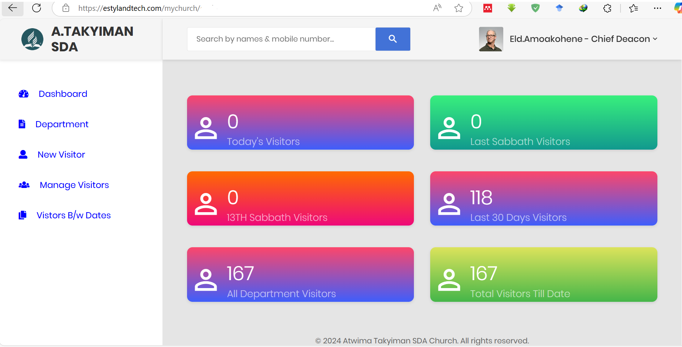Click the Dashboard sidebar link
682x347 pixels.
click(x=63, y=94)
